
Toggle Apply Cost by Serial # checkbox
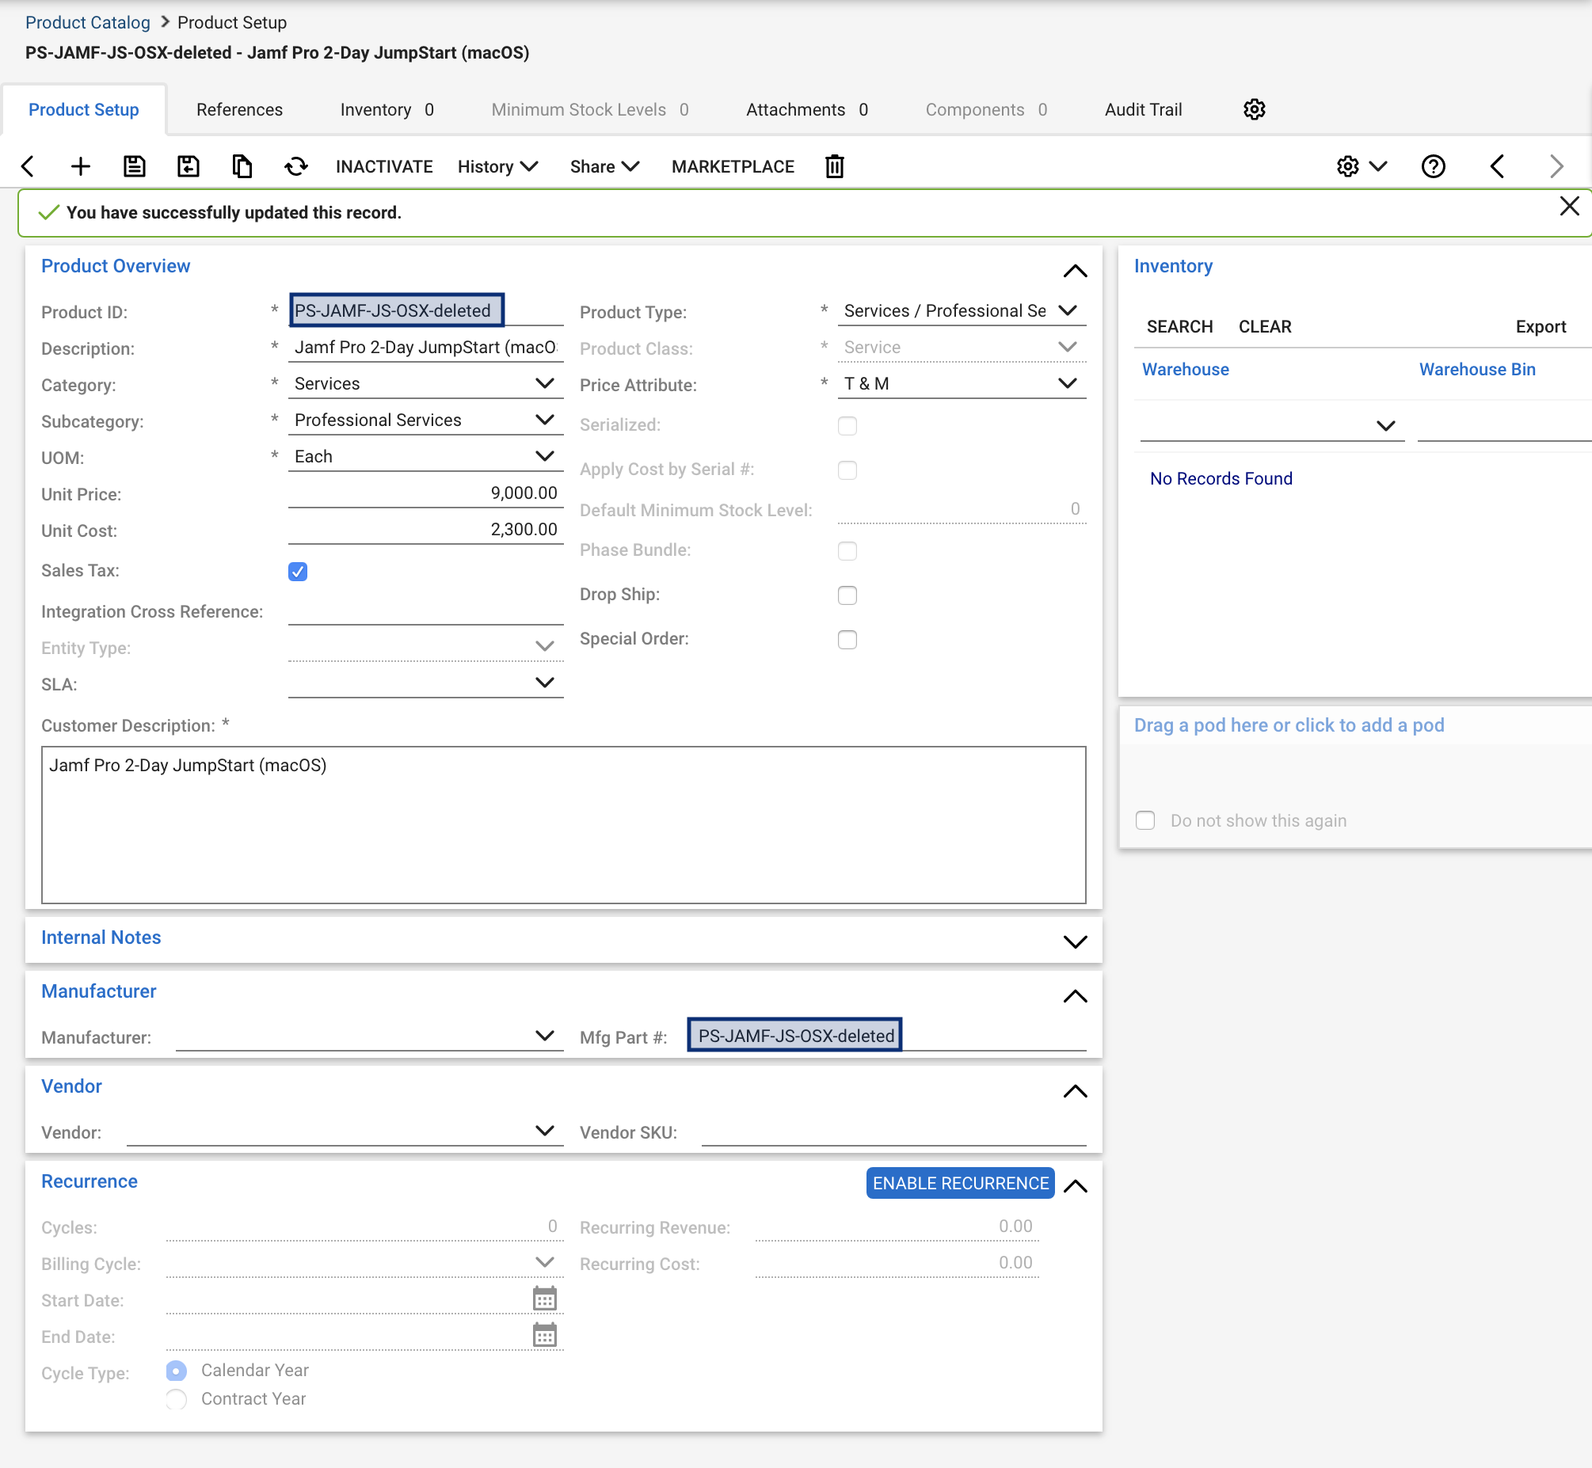847,470
